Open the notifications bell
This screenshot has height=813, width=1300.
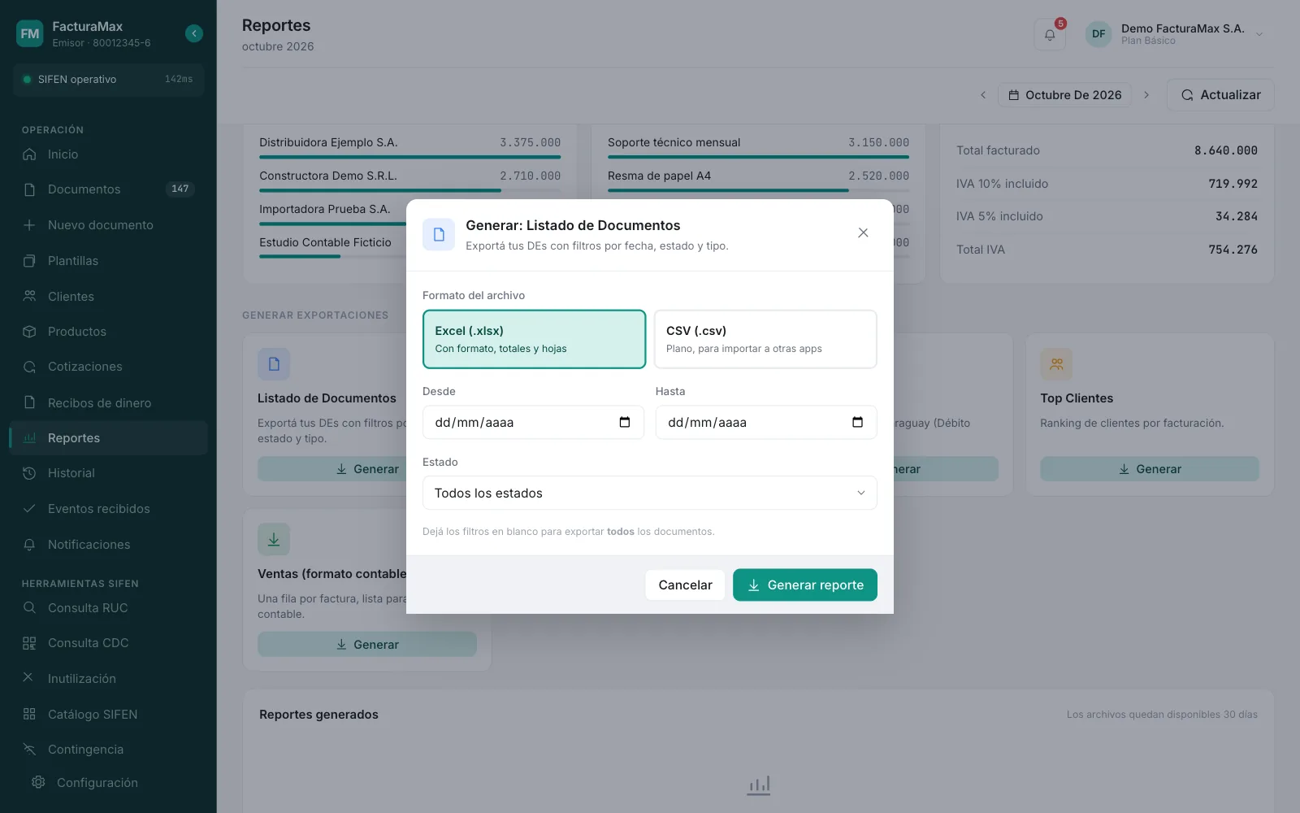tap(1050, 34)
